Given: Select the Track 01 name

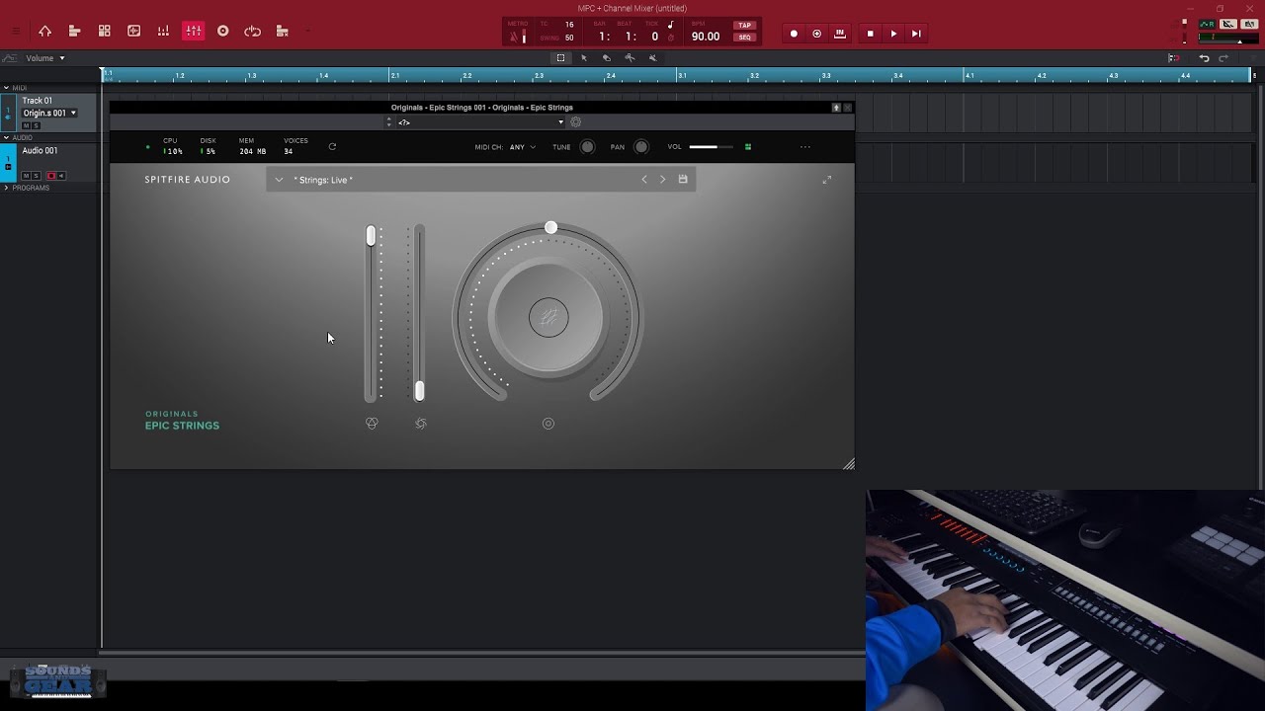Looking at the screenshot, I should click(x=38, y=101).
